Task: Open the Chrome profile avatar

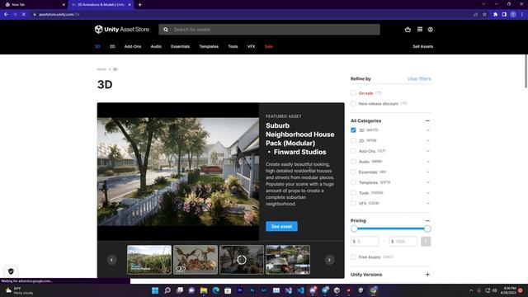Action: click(513, 15)
